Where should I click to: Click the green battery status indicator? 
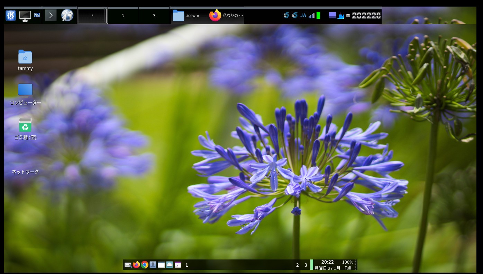click(x=318, y=15)
